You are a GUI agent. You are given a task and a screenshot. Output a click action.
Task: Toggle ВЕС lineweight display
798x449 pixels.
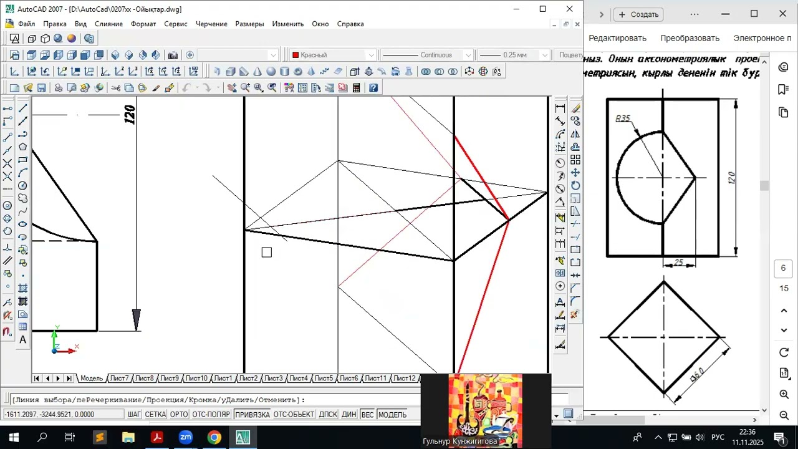pyautogui.click(x=367, y=415)
